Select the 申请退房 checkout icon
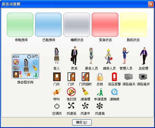155x128 pixels. [100, 92]
